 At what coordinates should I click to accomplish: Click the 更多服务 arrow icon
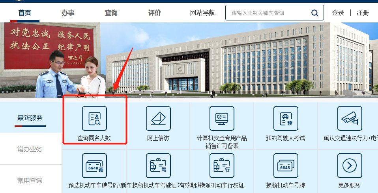[x=350, y=165]
